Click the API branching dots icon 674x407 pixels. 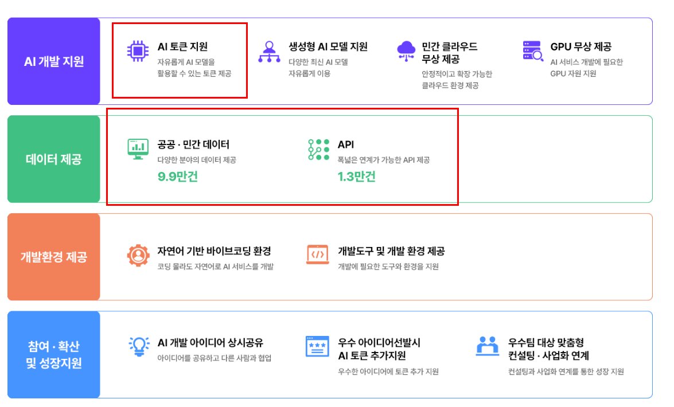318,150
